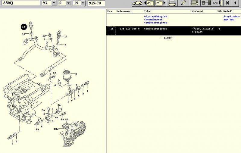This screenshot has height=153, width=241.
Task: Click the computer connection icon
Action: tap(206, 3)
